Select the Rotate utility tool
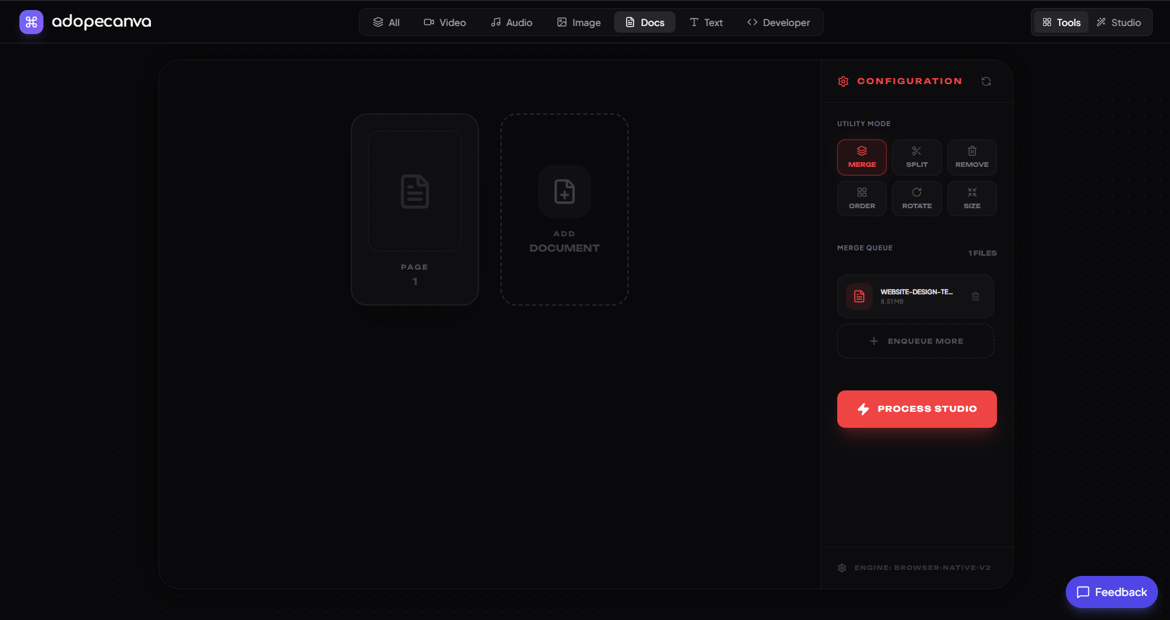 pos(916,198)
